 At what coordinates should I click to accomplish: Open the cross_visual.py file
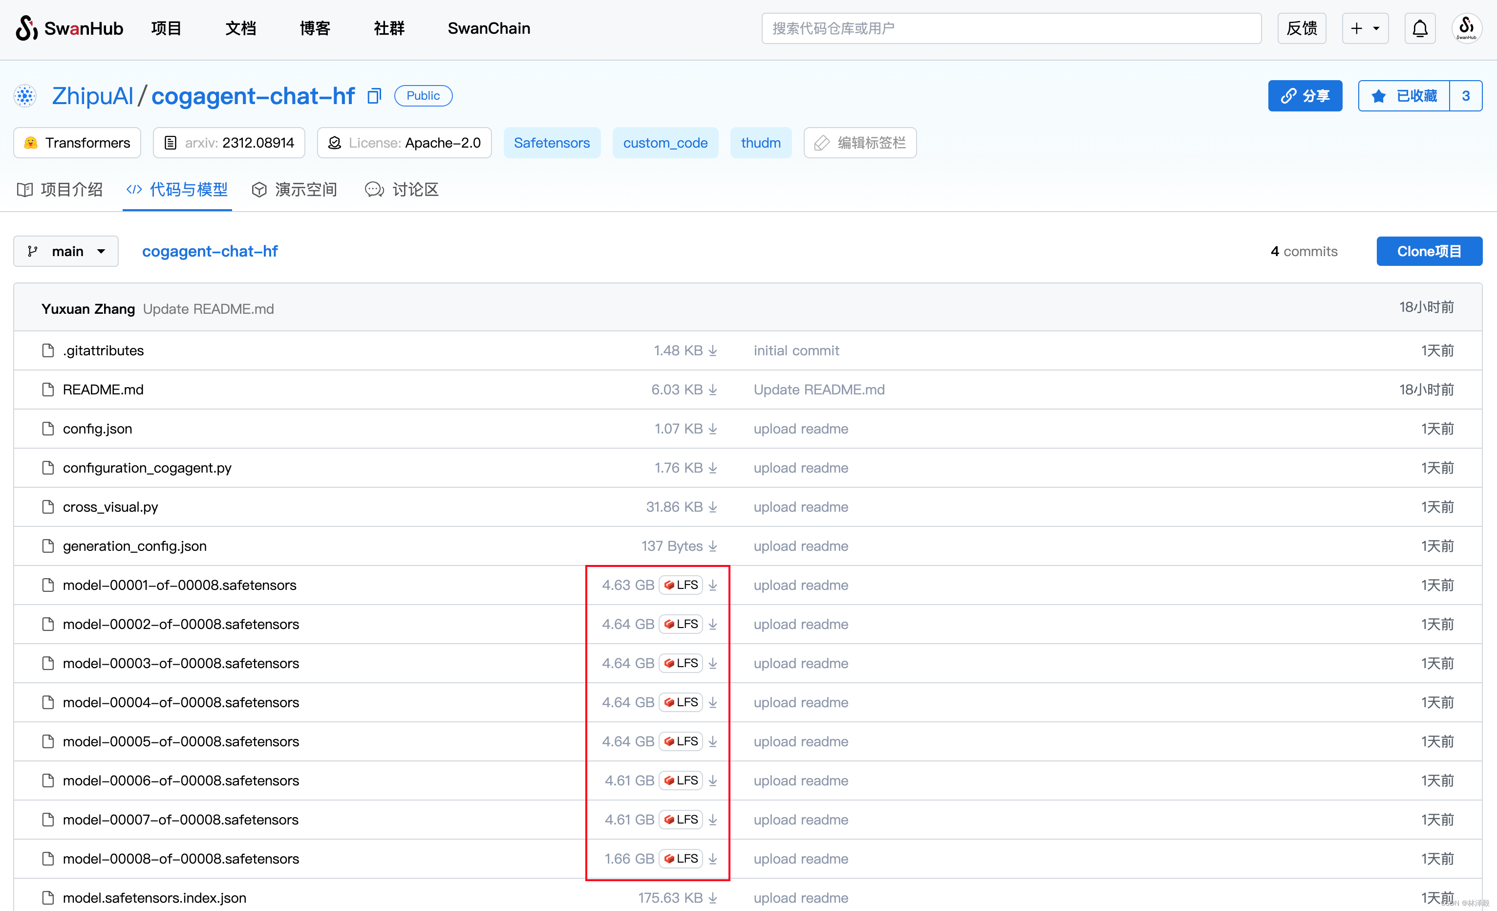110,507
